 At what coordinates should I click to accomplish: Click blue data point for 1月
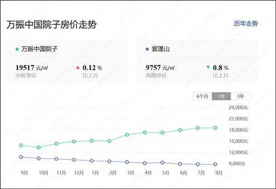click(92, 161)
